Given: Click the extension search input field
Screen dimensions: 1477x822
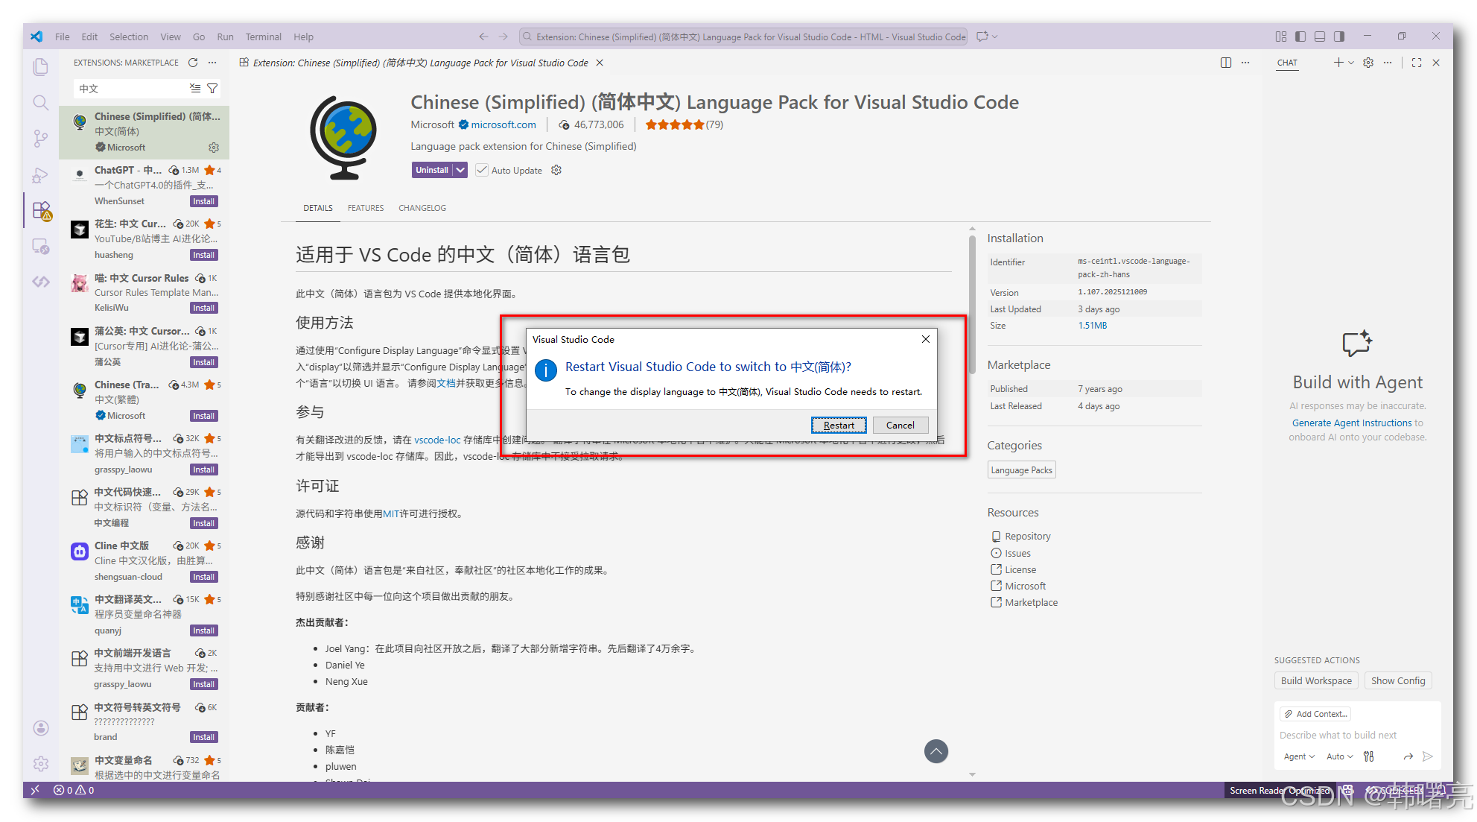Looking at the screenshot, I should pyautogui.click(x=130, y=89).
